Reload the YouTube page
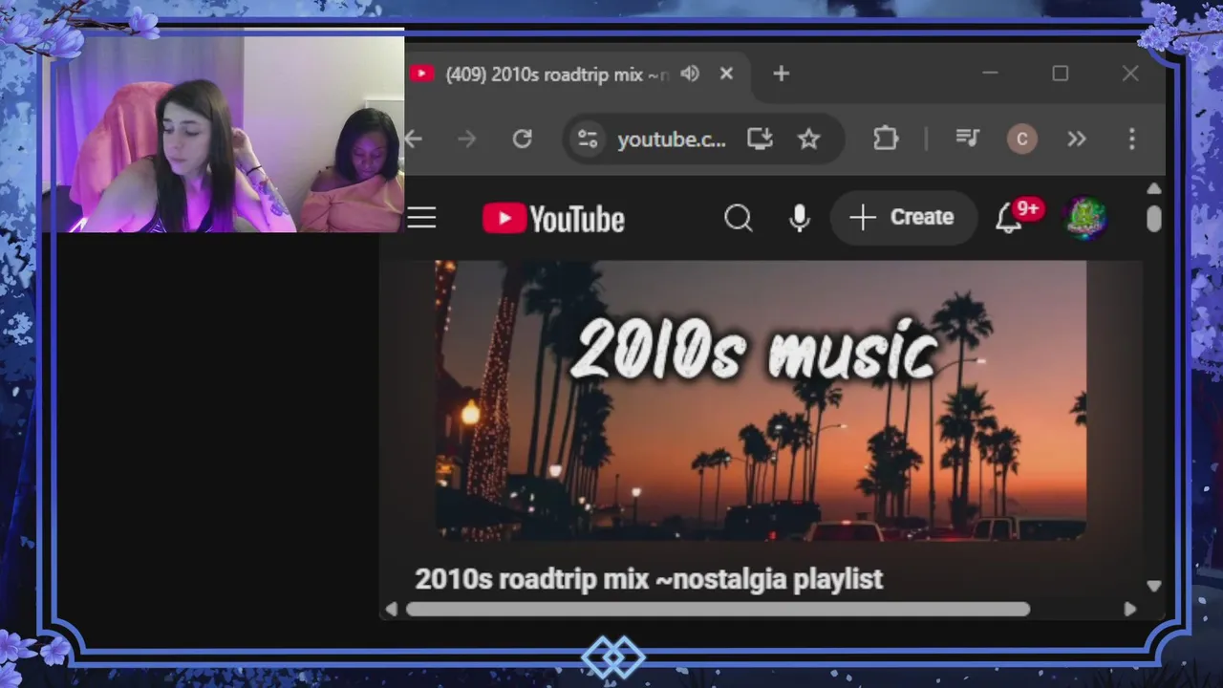This screenshot has height=688, width=1223. click(x=522, y=140)
